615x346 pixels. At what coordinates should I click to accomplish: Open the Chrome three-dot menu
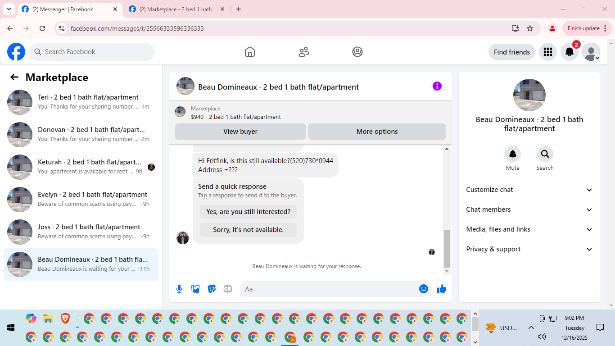tap(605, 28)
